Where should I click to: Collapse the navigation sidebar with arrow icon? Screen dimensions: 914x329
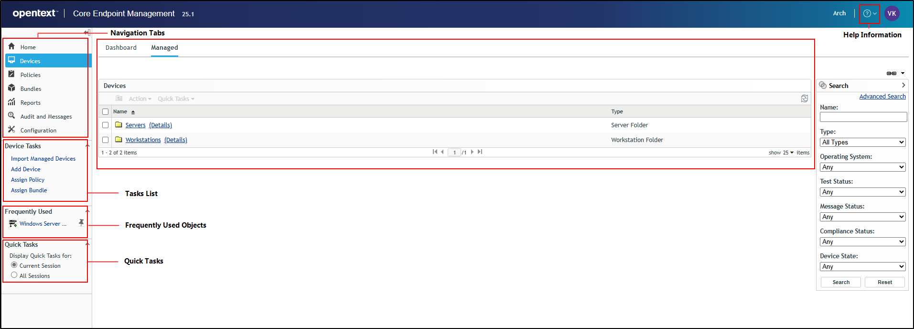click(x=87, y=33)
